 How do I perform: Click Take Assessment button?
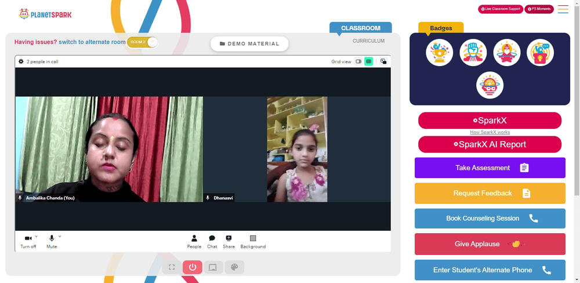(490, 168)
